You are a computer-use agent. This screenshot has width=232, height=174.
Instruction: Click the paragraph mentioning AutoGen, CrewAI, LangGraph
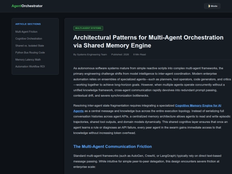[147, 161]
